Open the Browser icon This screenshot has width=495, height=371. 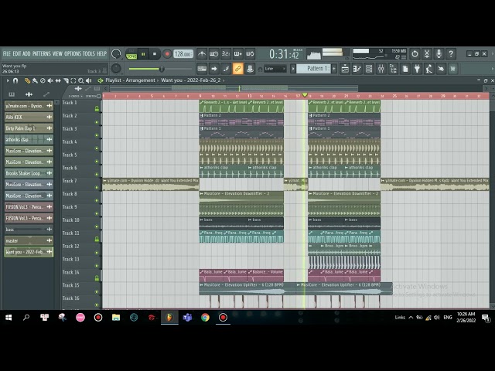[393, 69]
